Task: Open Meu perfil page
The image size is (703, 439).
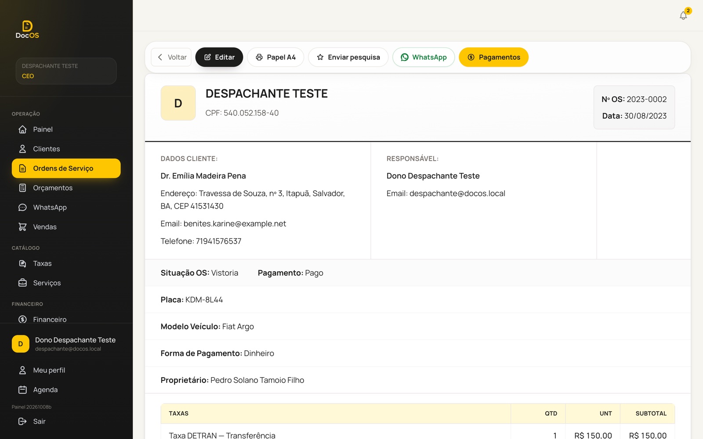Action: click(66, 371)
